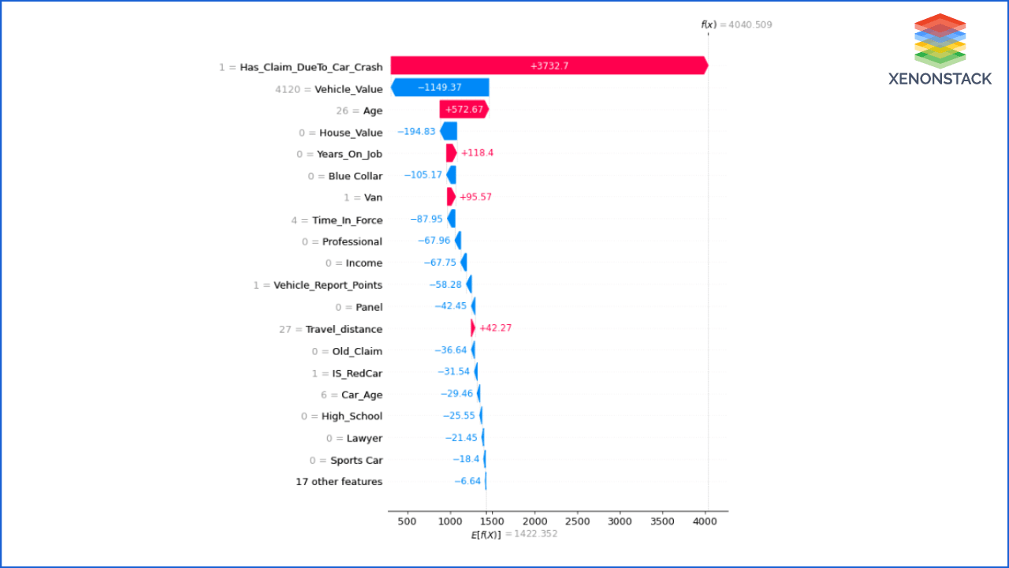Select the Has_Claim_DueTo_Car_Crash feature label
Viewport: 1009px width, 568px height.
pyautogui.click(x=311, y=67)
